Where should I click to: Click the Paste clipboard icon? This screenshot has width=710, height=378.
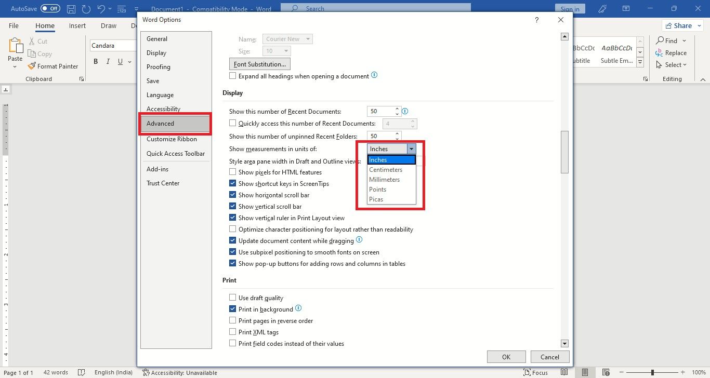coord(15,46)
